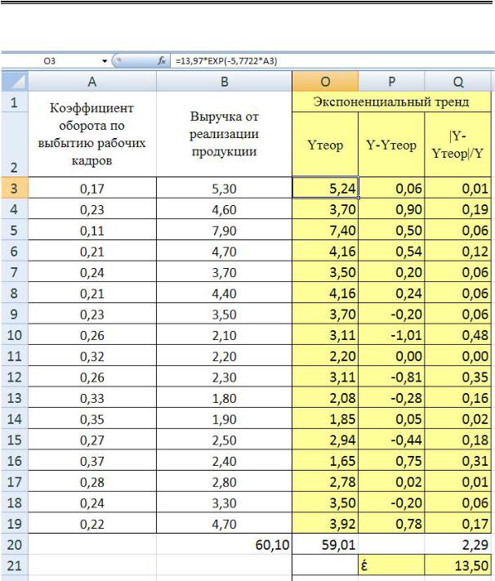This screenshot has width=495, height=581.
Task: Select cell P4 with value 0,90
Action: click(x=391, y=209)
